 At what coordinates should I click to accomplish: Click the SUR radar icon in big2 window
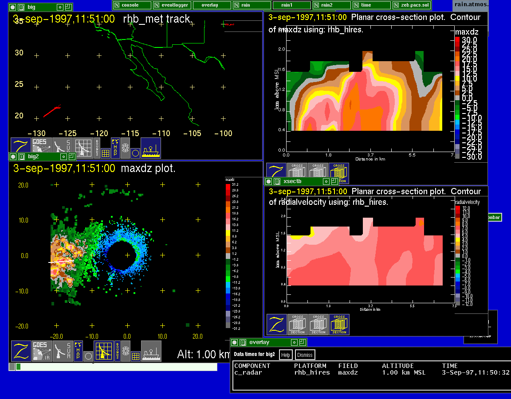62,351
